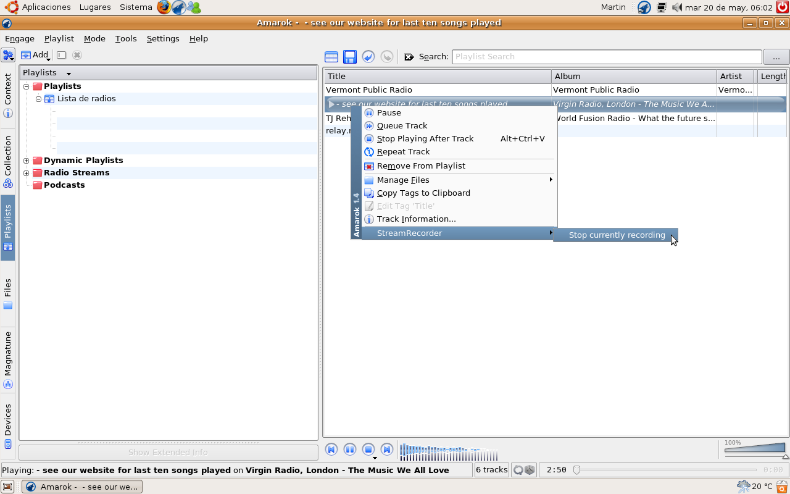Image resolution: width=790 pixels, height=494 pixels.
Task: Choose Pause in the context menu
Action: [x=459, y=113]
